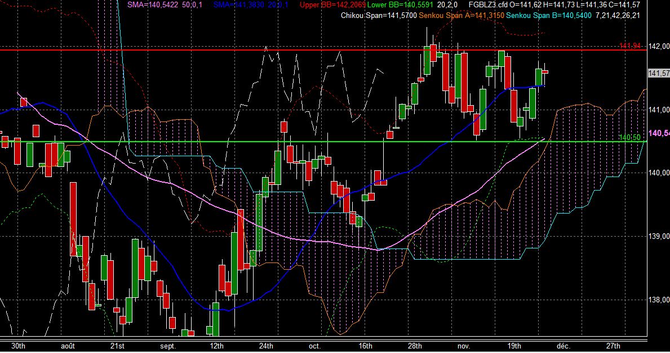The image size is (670, 353).
Task: Select the green horizontal support line
Action: coord(323,142)
